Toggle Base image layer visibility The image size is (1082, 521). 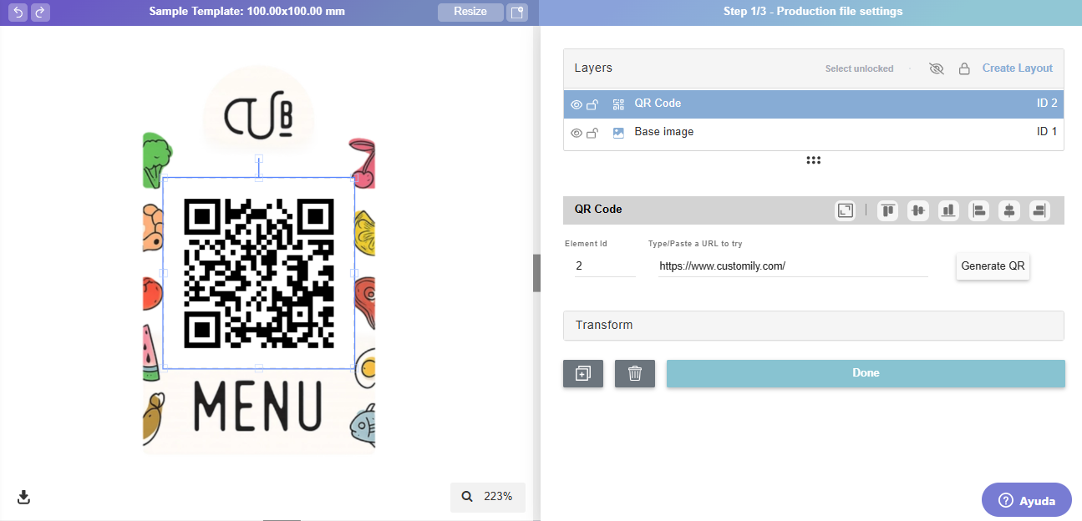coord(577,133)
